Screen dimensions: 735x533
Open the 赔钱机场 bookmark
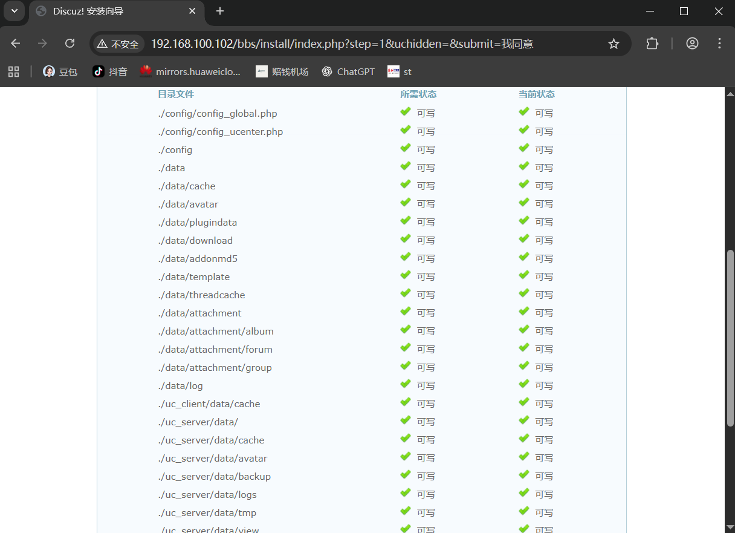[282, 71]
